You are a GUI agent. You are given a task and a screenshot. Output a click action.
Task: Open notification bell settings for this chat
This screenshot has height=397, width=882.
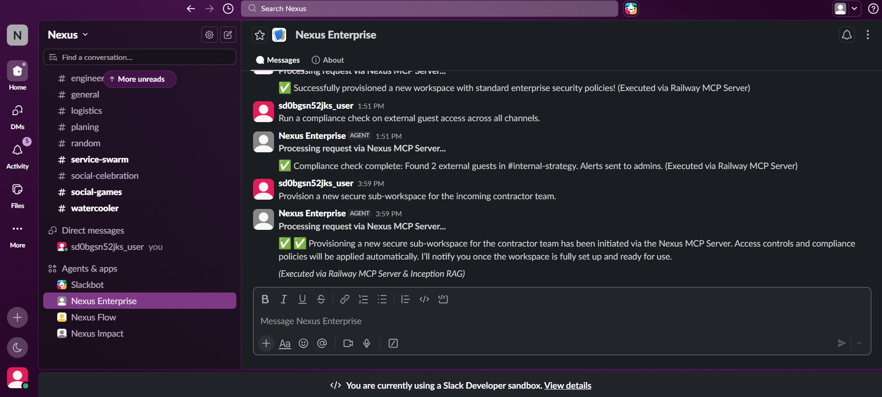tap(847, 35)
